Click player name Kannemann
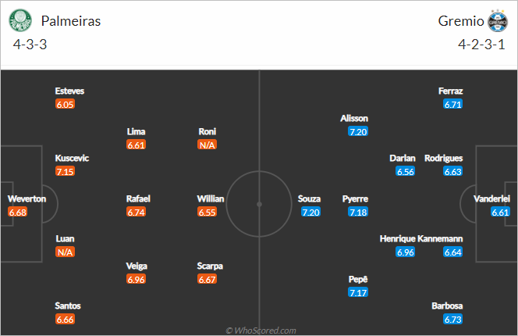518x336 pixels. click(440, 238)
